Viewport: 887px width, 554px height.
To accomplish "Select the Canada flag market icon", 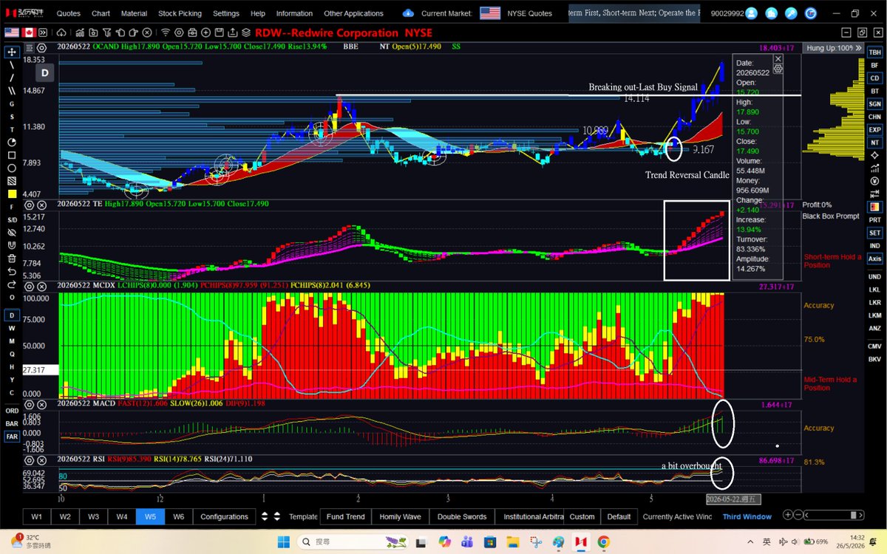I will tap(30, 33).
